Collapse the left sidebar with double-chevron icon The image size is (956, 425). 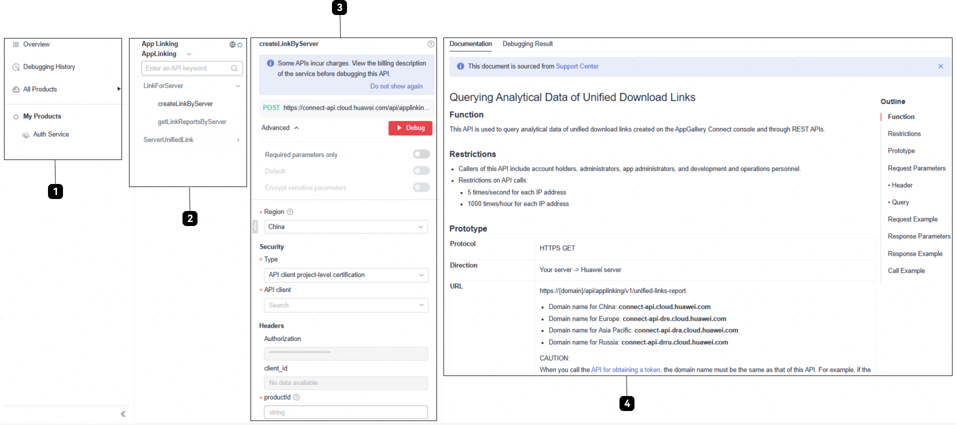coord(123,414)
